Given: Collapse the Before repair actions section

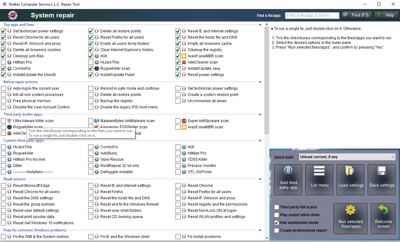Looking at the screenshot, I should (260, 82).
